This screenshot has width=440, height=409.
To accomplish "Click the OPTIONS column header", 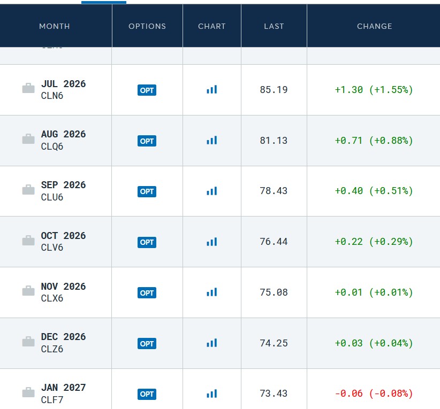I will [x=147, y=26].
